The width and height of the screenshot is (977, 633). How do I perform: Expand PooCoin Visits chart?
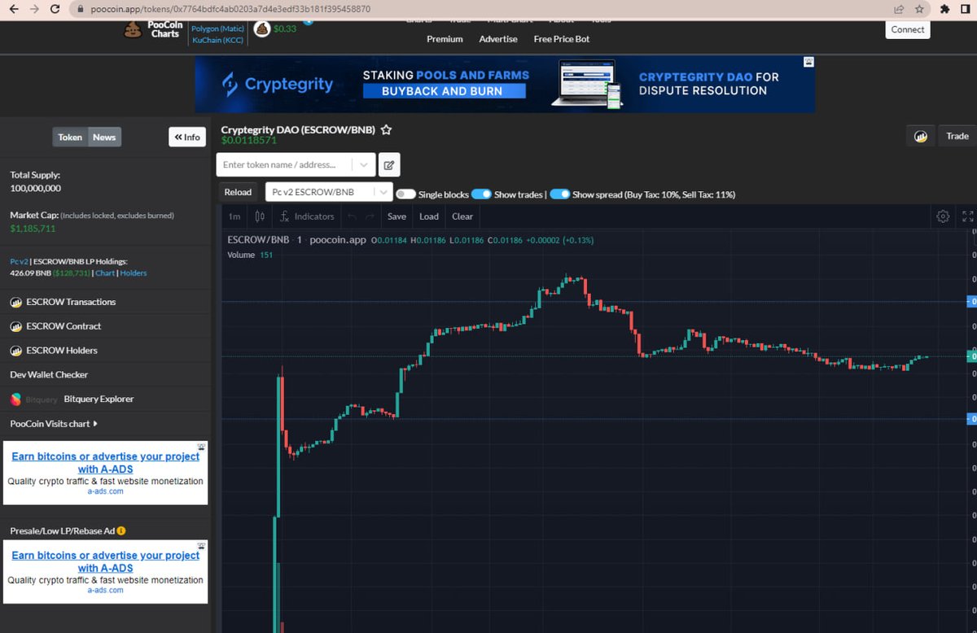coord(54,424)
